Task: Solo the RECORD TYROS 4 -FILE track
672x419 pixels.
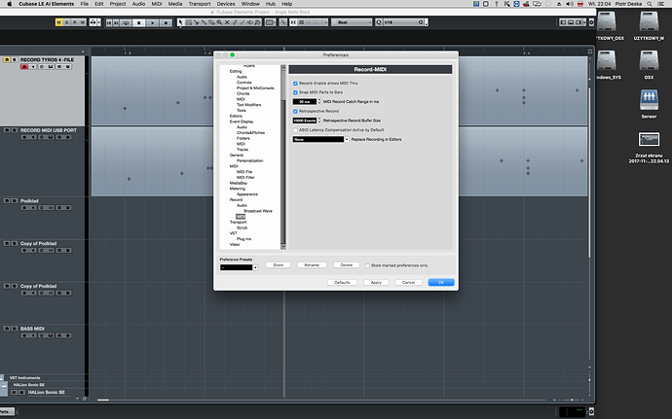Action: (15, 59)
